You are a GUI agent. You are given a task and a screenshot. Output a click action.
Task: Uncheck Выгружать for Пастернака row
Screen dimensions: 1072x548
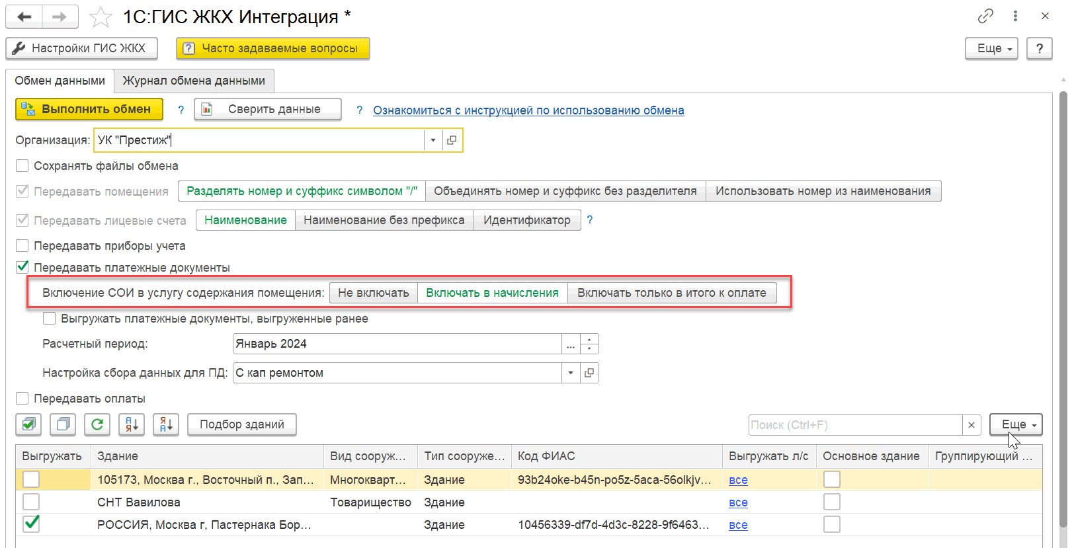tap(31, 524)
